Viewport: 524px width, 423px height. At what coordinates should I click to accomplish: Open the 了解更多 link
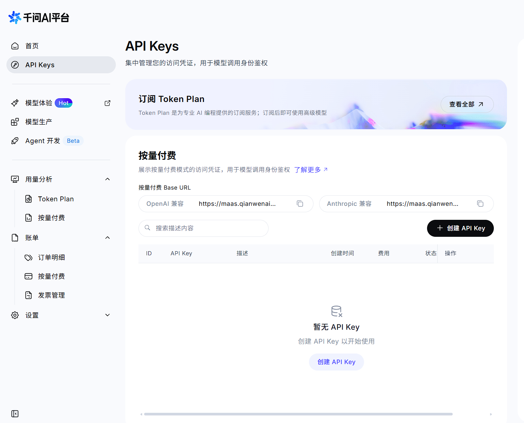(311, 170)
